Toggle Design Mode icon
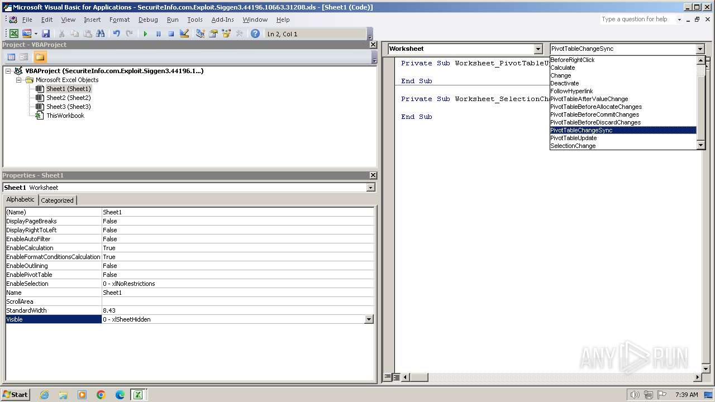This screenshot has width=715, height=402. point(184,33)
